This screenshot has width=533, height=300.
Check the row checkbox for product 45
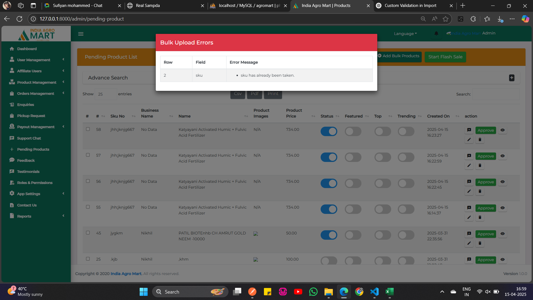(88, 233)
